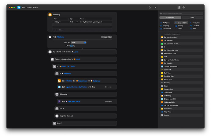Screen dimensions: 211x137
Task: Toggle the Limit checkbox in Find action
Action: pyautogui.click(x=72, y=46)
